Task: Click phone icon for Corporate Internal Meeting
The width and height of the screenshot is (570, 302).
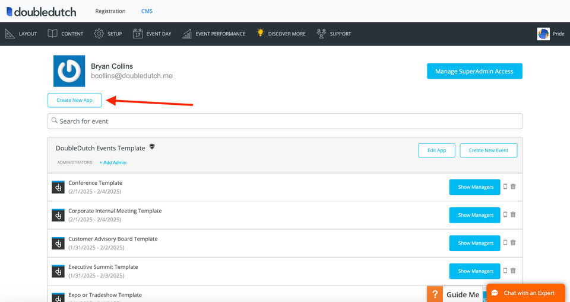Action: pyautogui.click(x=505, y=214)
